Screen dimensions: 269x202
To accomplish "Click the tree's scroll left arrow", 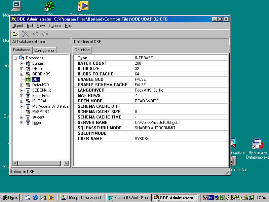I will tap(15, 163).
